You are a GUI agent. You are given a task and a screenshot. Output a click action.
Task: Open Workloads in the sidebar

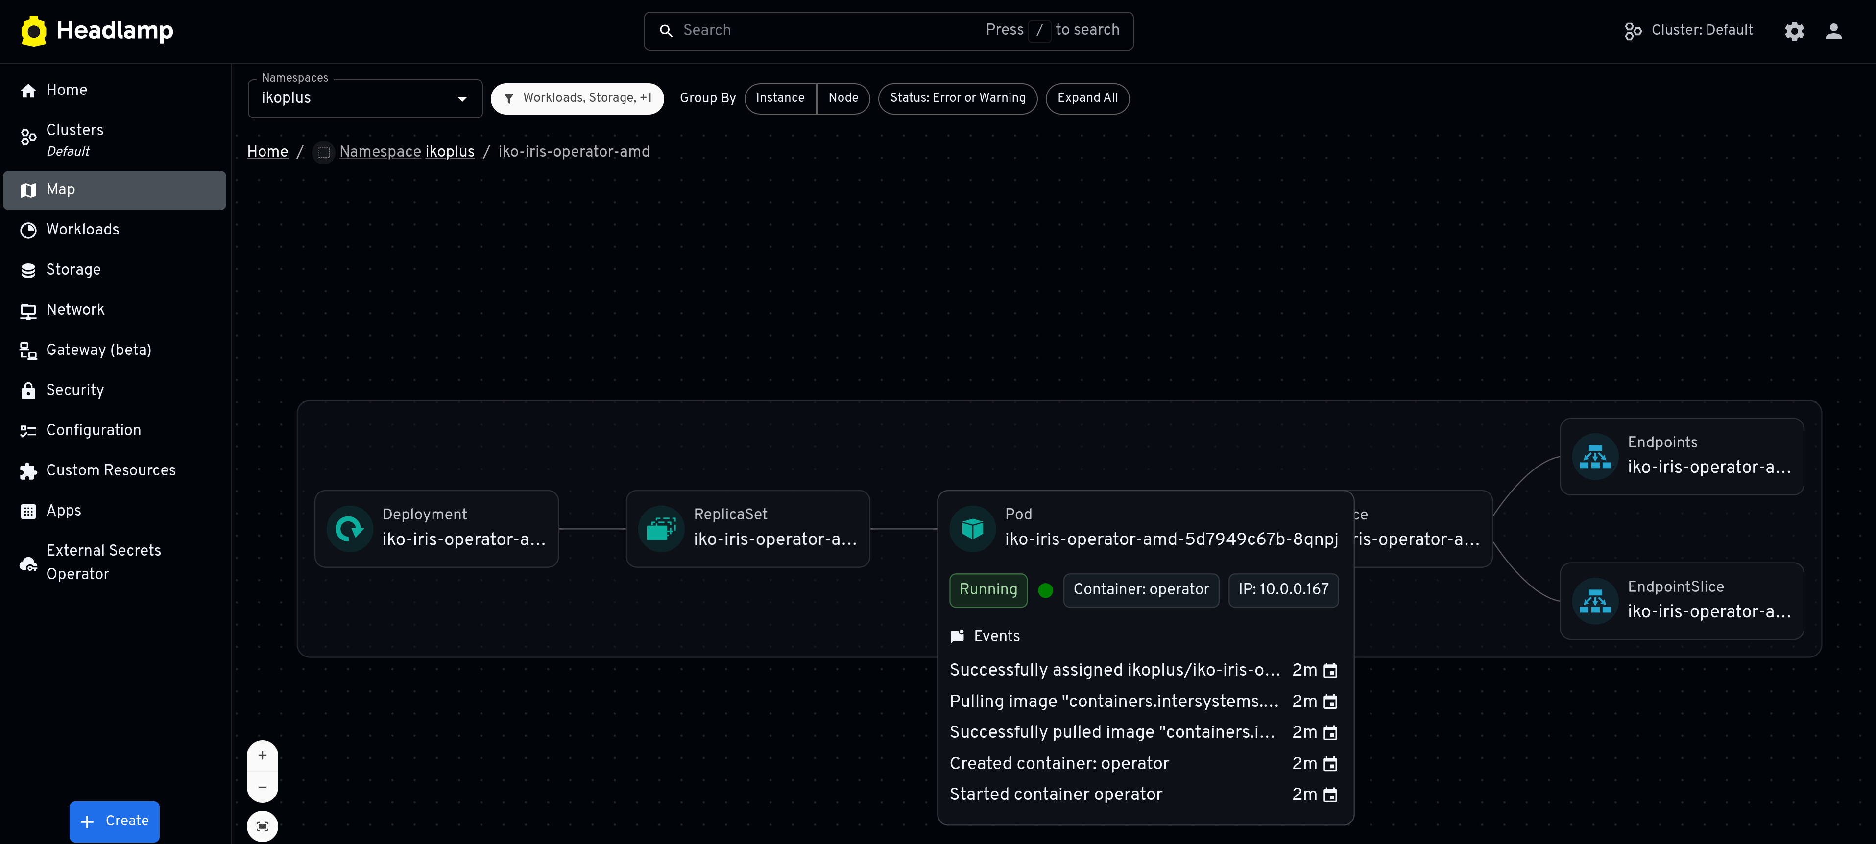coord(82,230)
